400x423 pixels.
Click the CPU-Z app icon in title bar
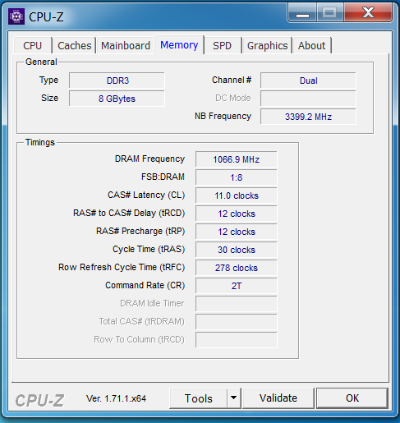coord(16,16)
